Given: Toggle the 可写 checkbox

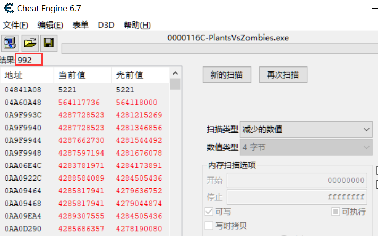Looking at the screenshot, I should 209,212.
